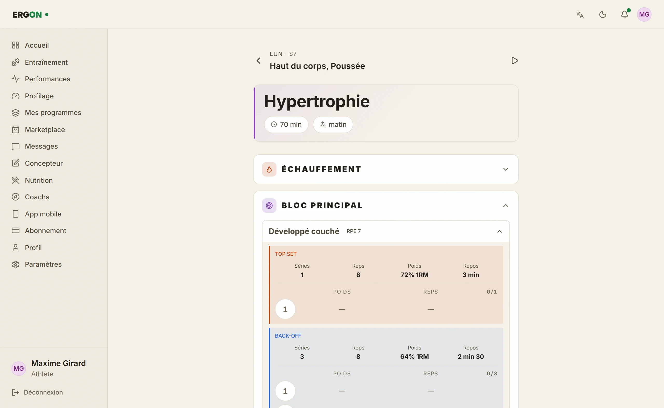
Task: Mark Top Set series 1 circle
Action: point(285,309)
